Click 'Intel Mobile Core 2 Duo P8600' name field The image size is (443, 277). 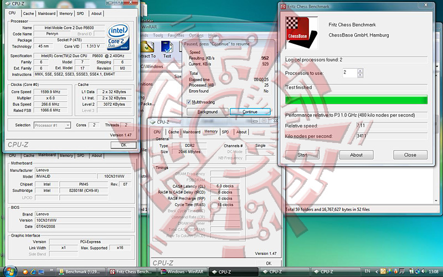(69, 28)
